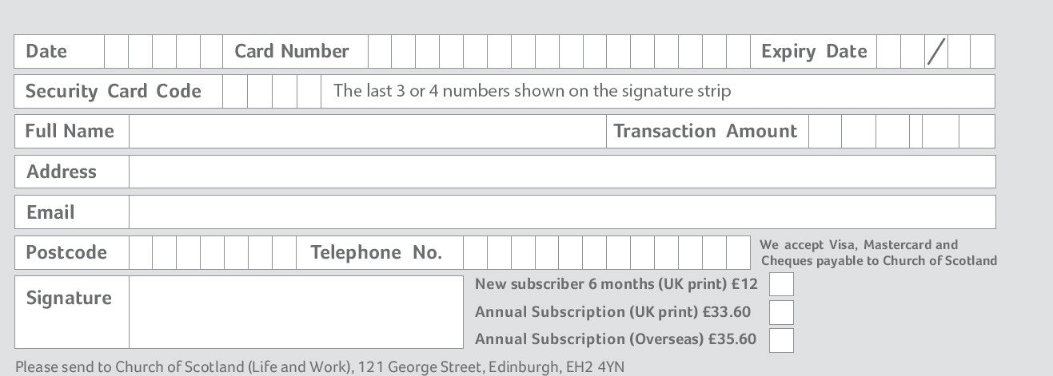
Task: Select the first Date digit box
Action: click(x=117, y=51)
